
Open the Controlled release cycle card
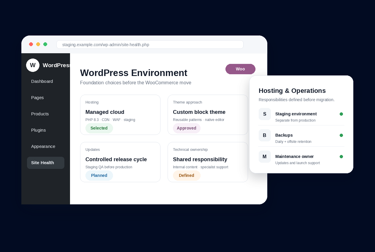click(x=120, y=162)
